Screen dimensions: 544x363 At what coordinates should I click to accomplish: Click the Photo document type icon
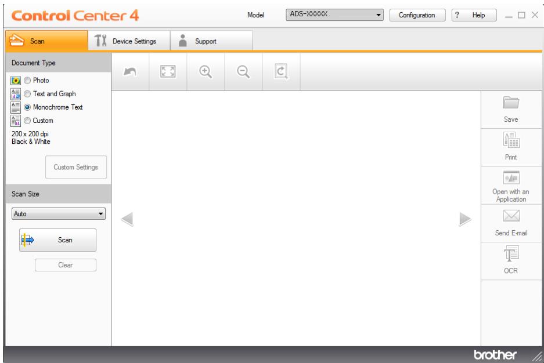point(16,81)
